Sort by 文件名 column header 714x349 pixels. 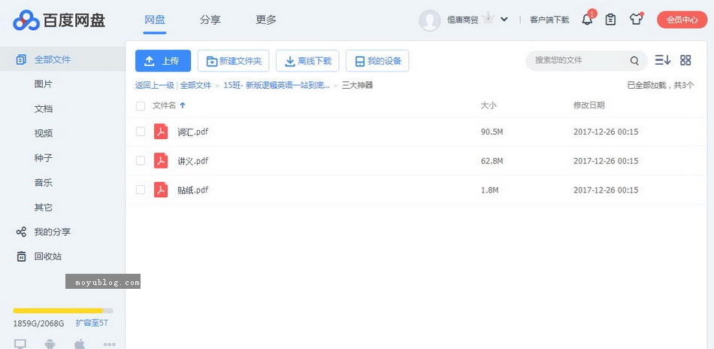(x=165, y=106)
